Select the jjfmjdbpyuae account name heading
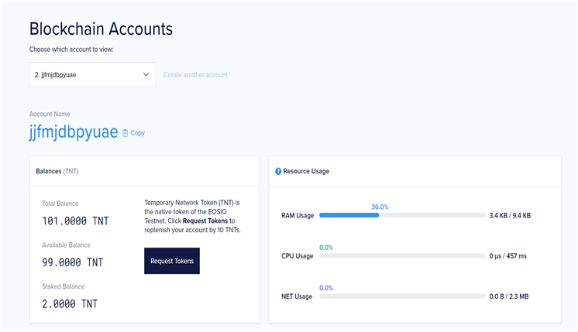Screen dimensions: 578x332 (74, 132)
